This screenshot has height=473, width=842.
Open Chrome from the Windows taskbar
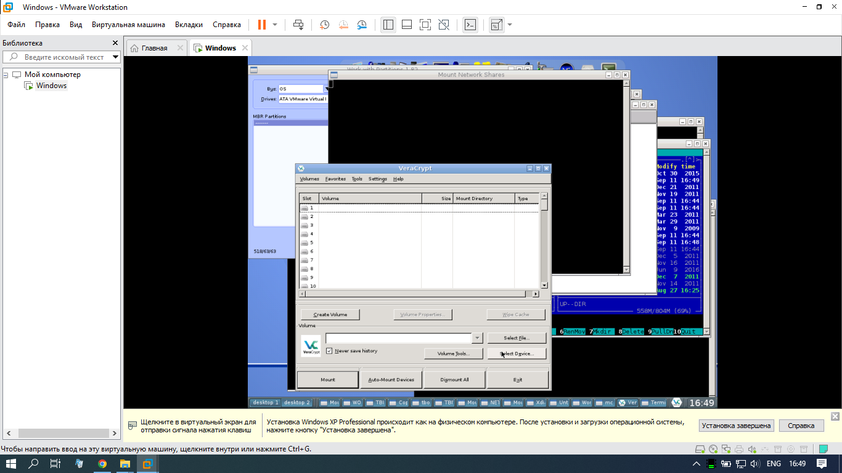[x=102, y=464]
